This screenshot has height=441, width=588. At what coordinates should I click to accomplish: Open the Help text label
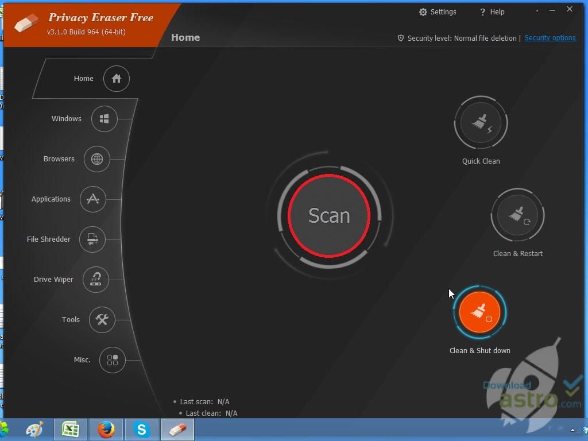(497, 12)
